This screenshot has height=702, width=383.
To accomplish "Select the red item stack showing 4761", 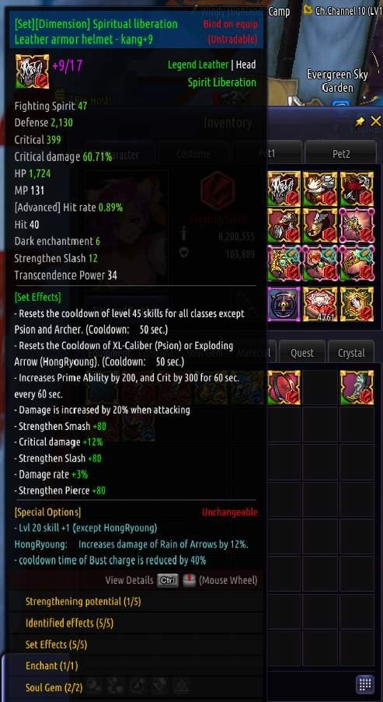I will (320, 304).
